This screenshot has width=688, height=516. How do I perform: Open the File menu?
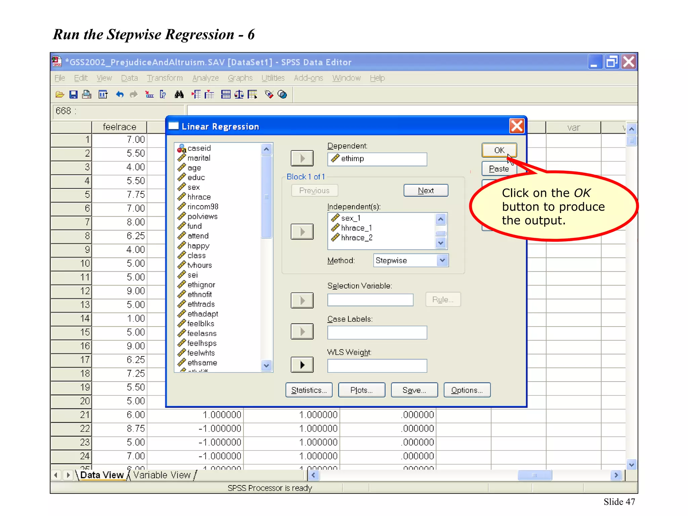[x=60, y=78]
